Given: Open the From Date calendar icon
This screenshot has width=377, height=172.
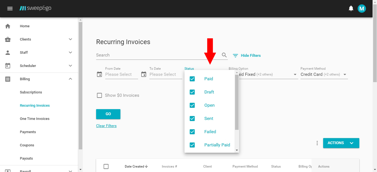Looking at the screenshot, I should [x=99, y=74].
